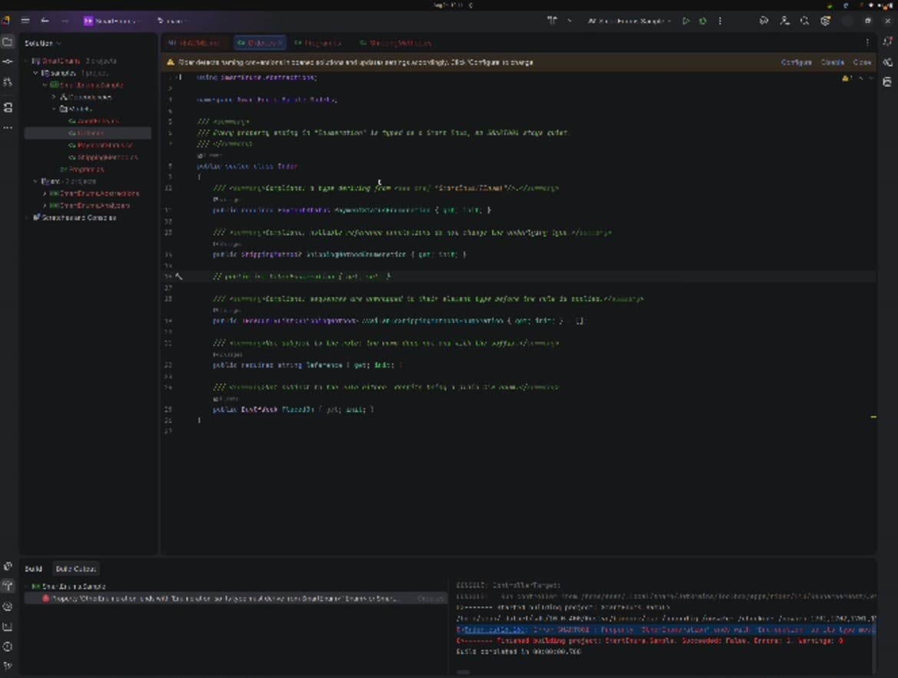Expand the SmartEnums.Abstractions project
The width and height of the screenshot is (898, 678).
45,193
